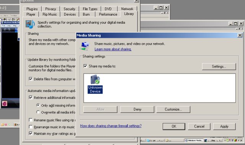This screenshot has height=145, width=245.
Task: Switch to the Player tab
Action: [x=31, y=14]
